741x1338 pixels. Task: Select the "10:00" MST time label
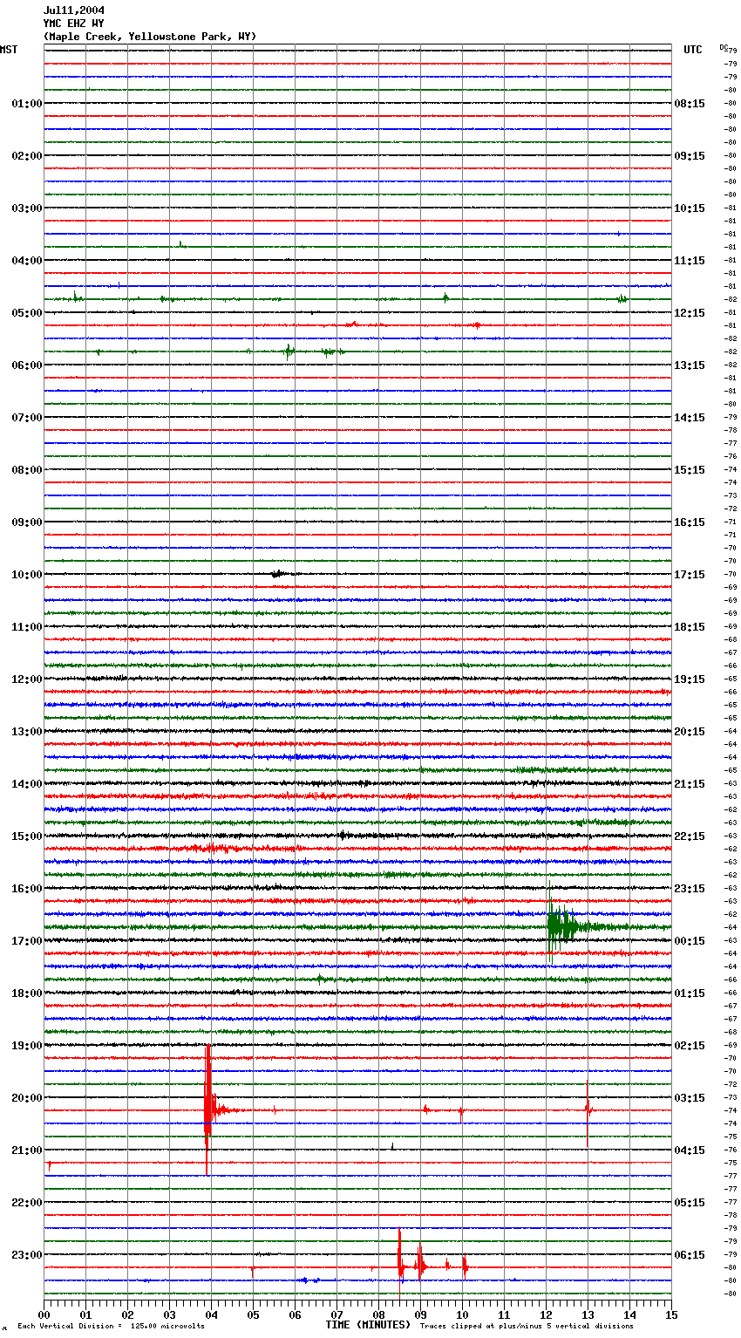(x=27, y=575)
